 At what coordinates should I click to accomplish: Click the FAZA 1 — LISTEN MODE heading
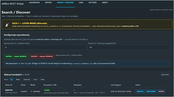[30, 23]
